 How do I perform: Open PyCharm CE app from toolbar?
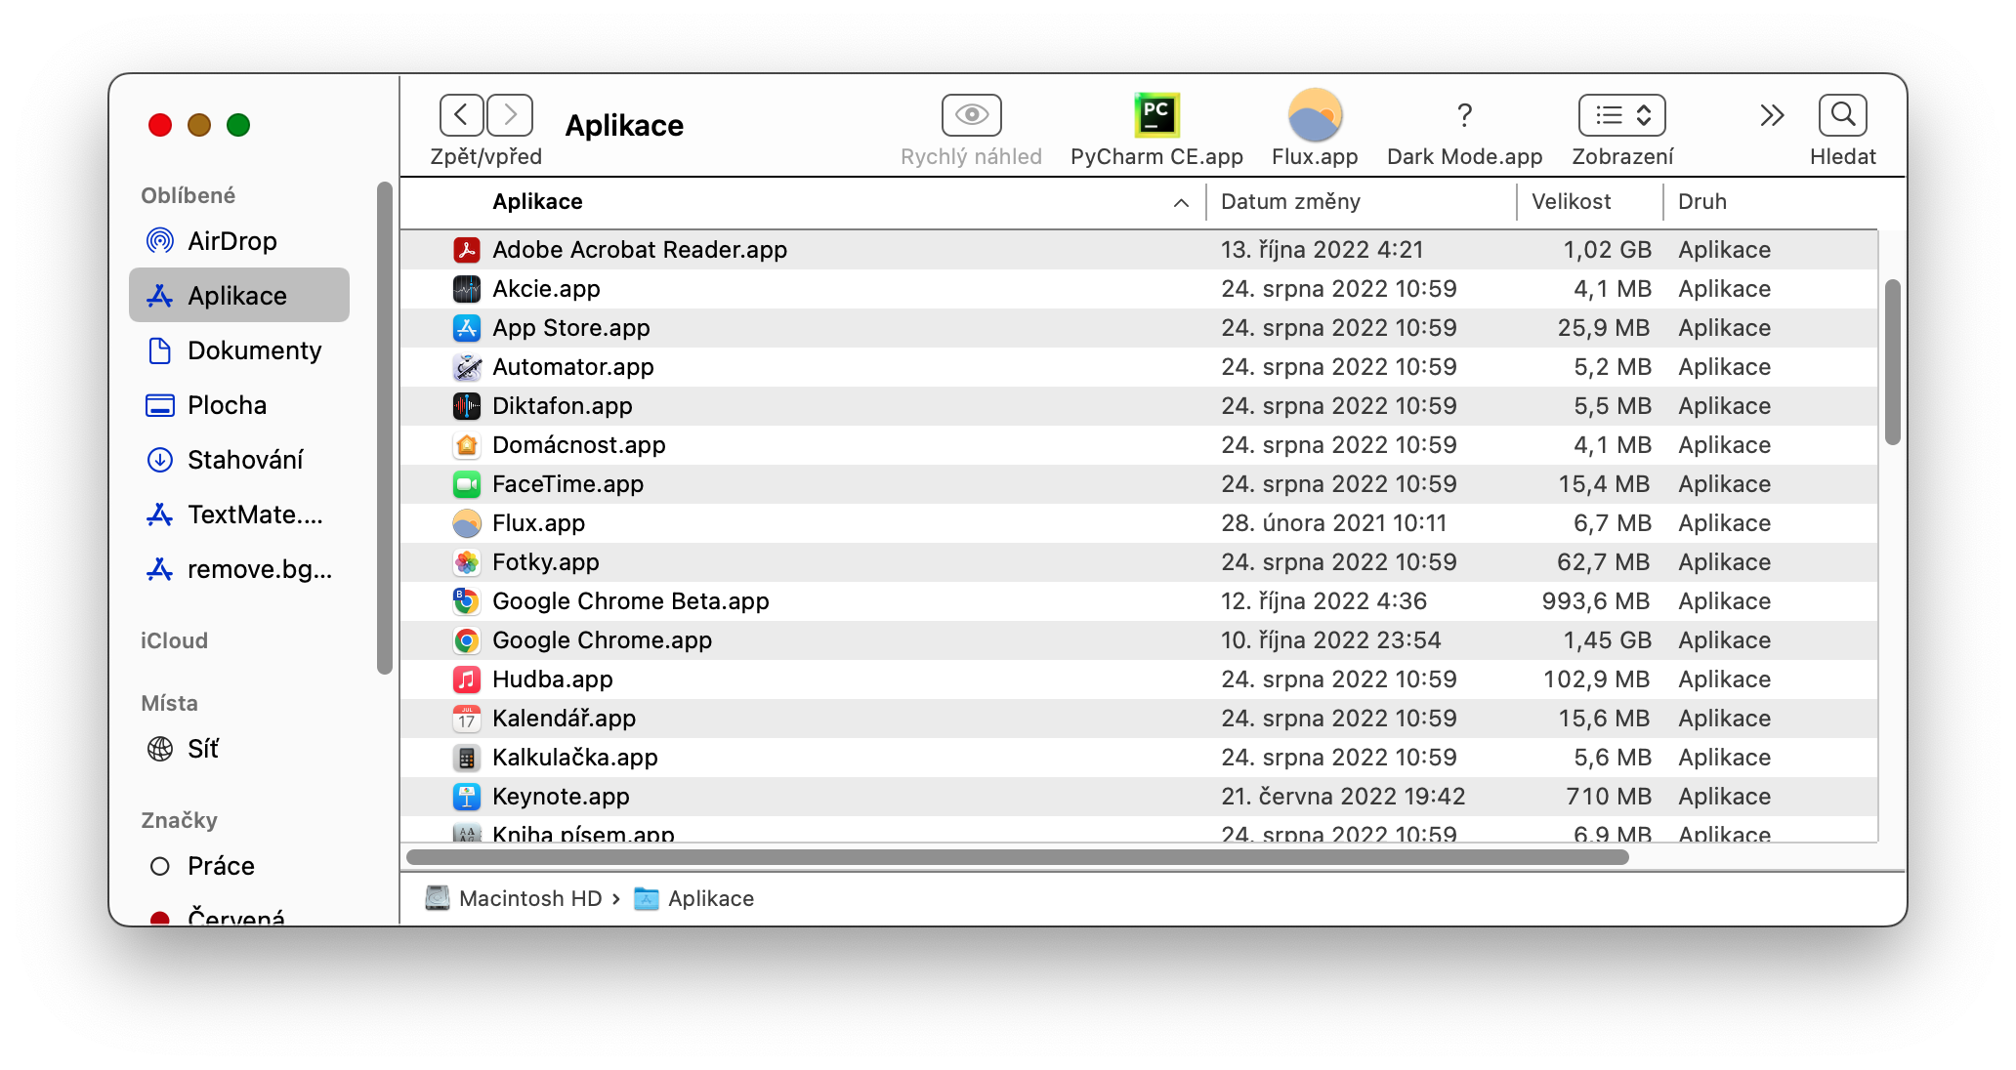(x=1156, y=116)
